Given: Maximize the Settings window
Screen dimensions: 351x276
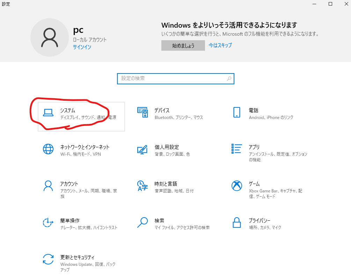Looking at the screenshot, I should click(330, 4).
